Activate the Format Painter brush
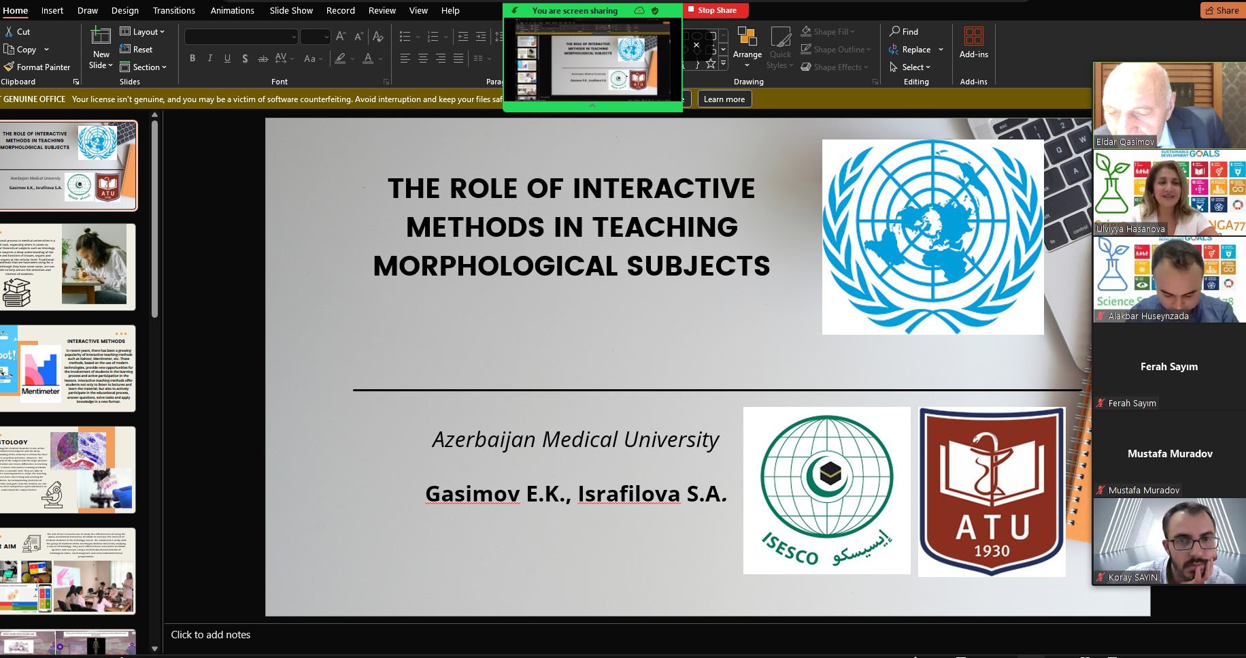1246x658 pixels. [x=10, y=67]
